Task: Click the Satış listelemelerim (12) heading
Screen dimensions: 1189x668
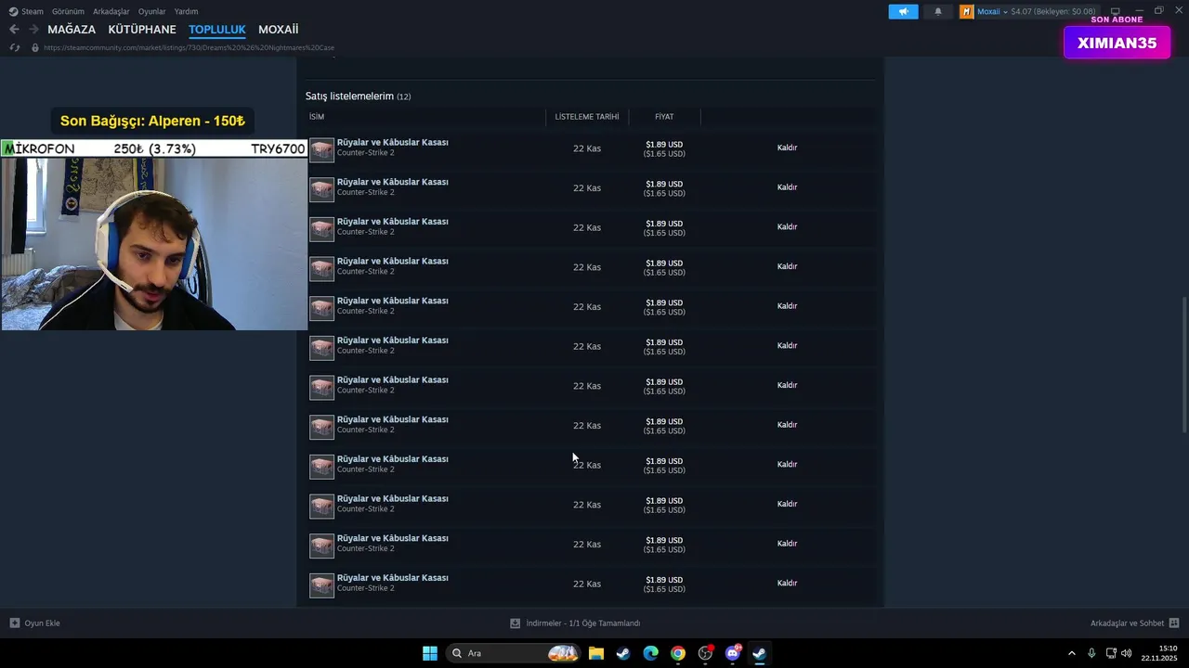Action: click(358, 96)
